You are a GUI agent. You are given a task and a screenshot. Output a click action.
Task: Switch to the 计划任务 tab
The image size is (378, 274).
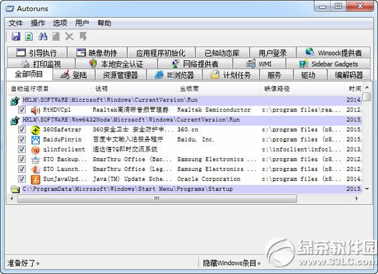point(231,75)
